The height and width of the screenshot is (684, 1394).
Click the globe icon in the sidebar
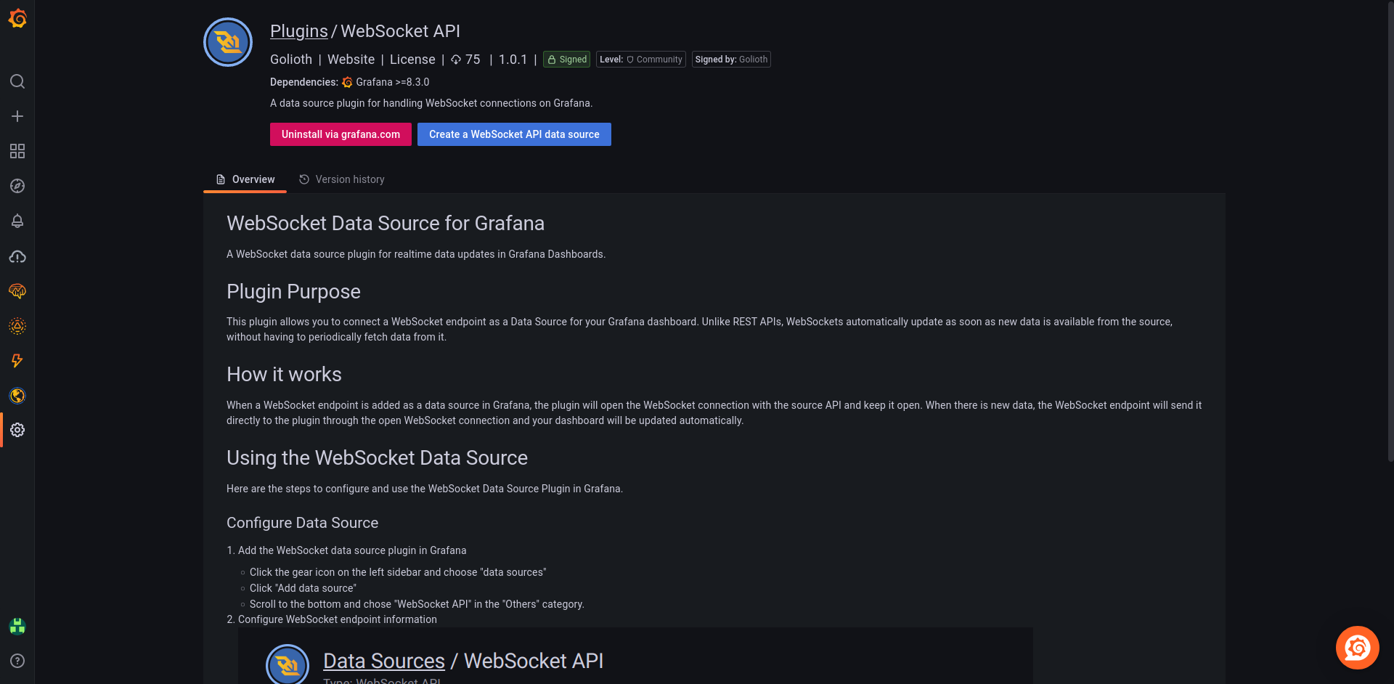click(17, 396)
